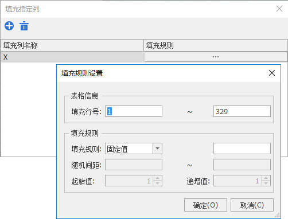The image size is (288, 219).
Task: Click the dialog resize grip corner
Action: tap(278, 216)
